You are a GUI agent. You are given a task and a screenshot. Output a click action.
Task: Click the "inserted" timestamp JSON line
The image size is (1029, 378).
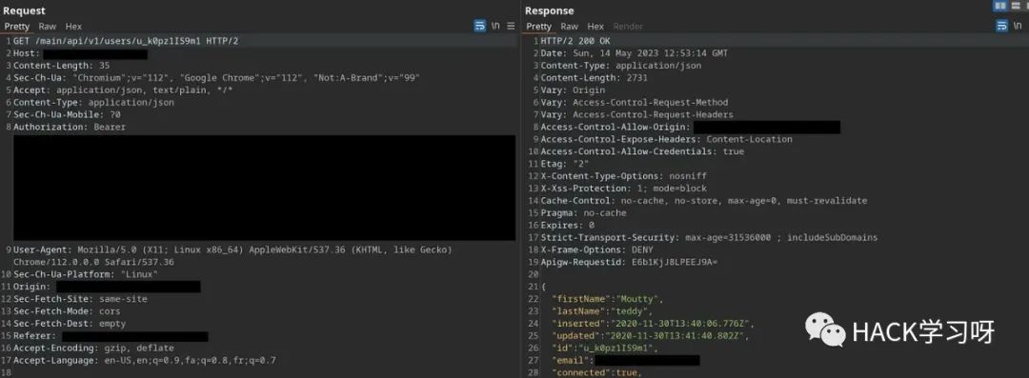coord(653,324)
